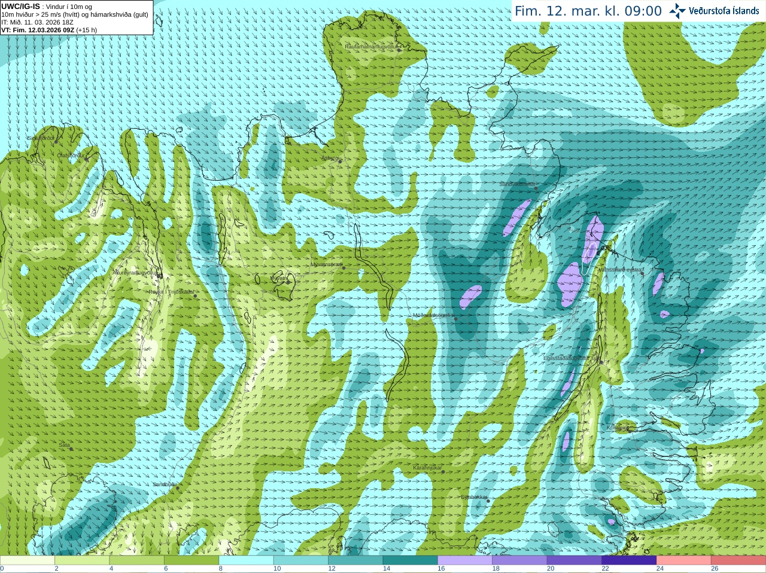766x573 pixels.
Task: Click the legend scale number 0
Action: 2,569
